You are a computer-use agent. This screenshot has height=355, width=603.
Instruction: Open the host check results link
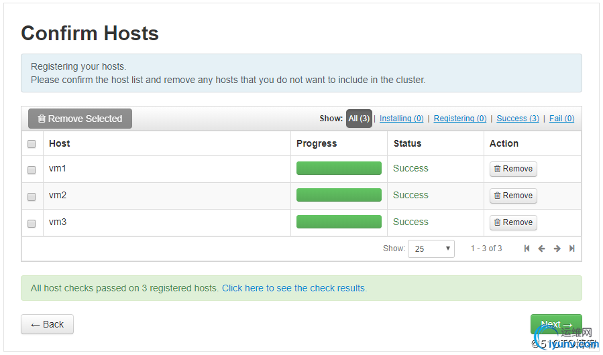click(x=294, y=288)
